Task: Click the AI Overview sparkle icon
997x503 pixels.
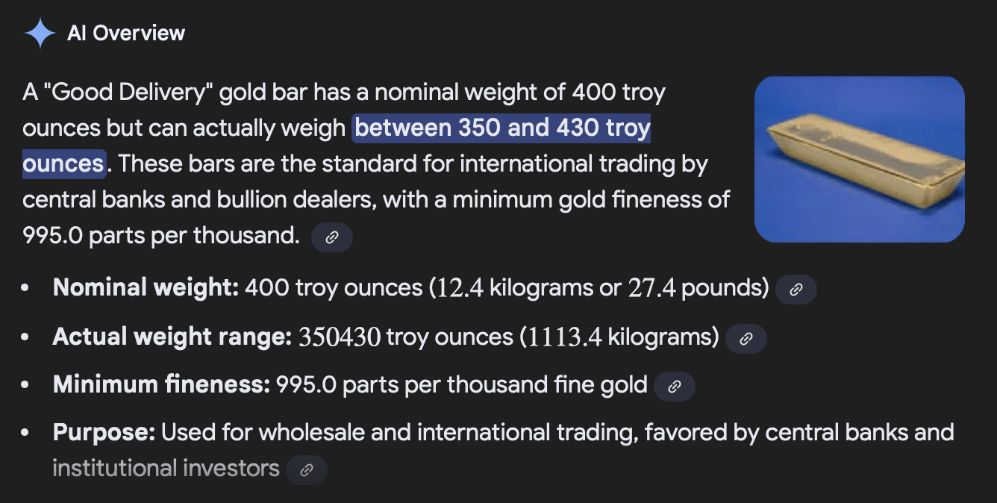Action: pyautogui.click(x=40, y=33)
